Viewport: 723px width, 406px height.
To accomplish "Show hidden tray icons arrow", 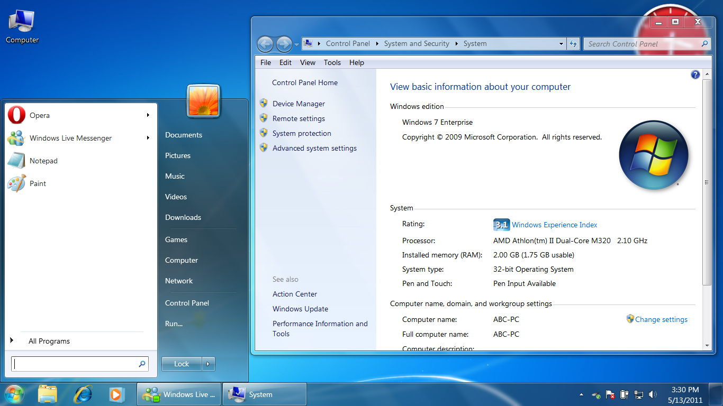I will point(582,394).
